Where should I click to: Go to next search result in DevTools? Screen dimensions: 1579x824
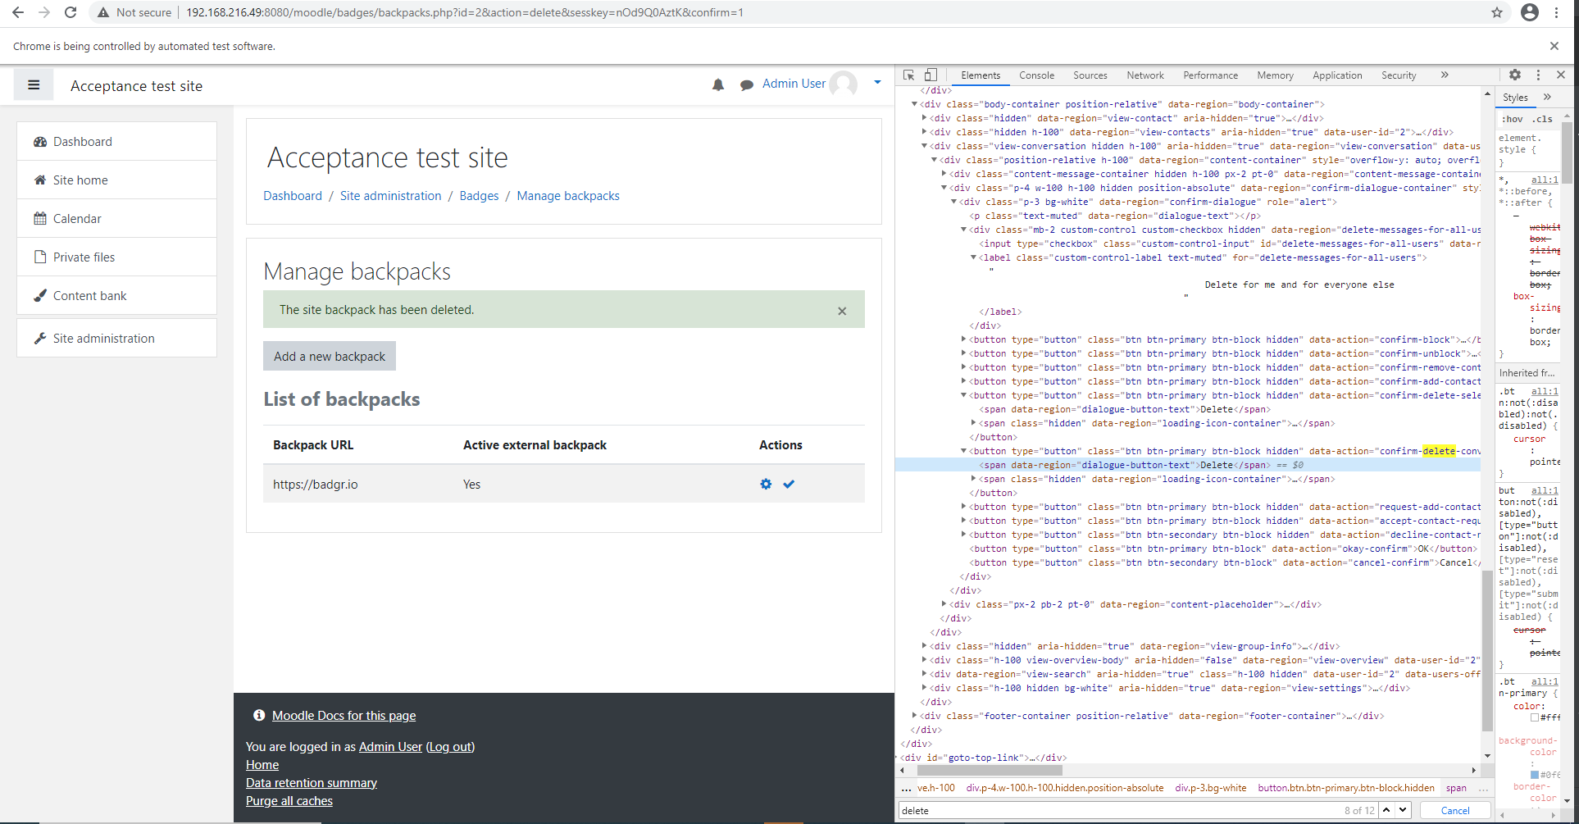[x=1403, y=810]
